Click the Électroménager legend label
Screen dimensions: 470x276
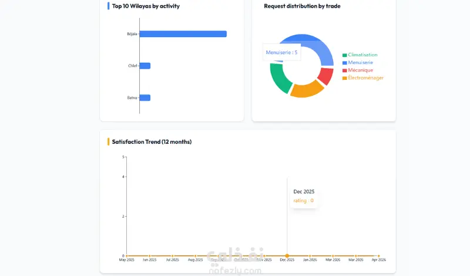(365, 78)
